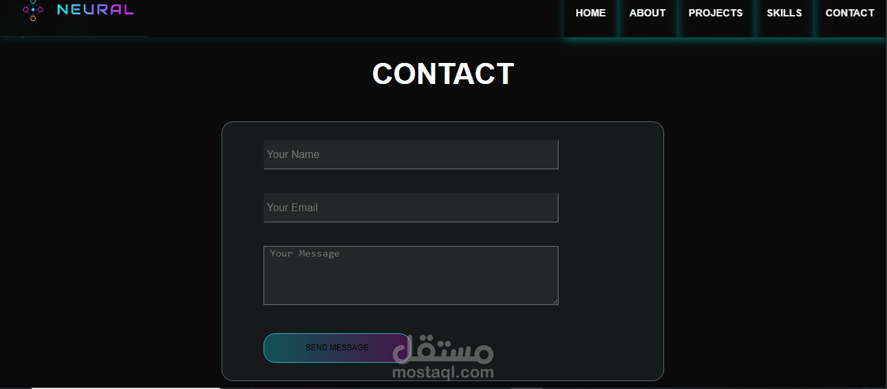Viewport: 887px width, 389px height.
Task: Click the white horizontal scrollbar thumb
Action: [x=126, y=388]
